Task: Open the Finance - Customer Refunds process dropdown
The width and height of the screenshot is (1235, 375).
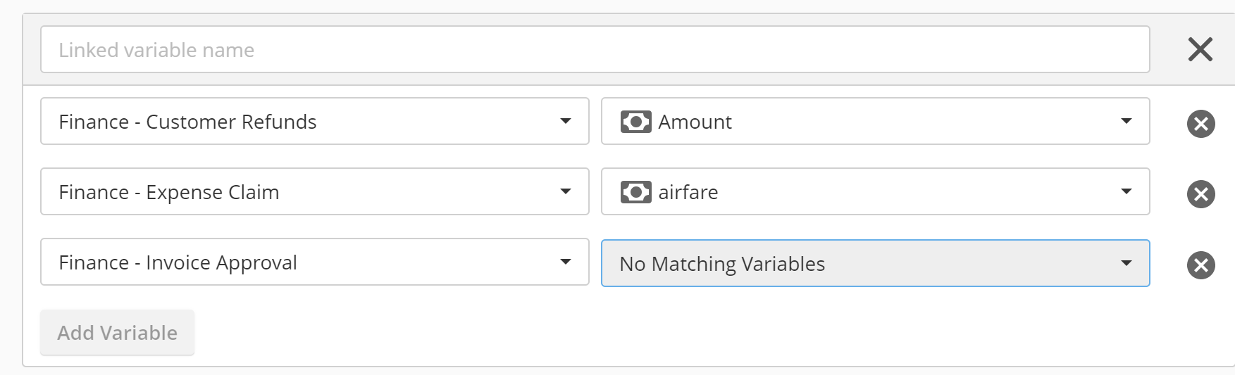Action: 315,121
